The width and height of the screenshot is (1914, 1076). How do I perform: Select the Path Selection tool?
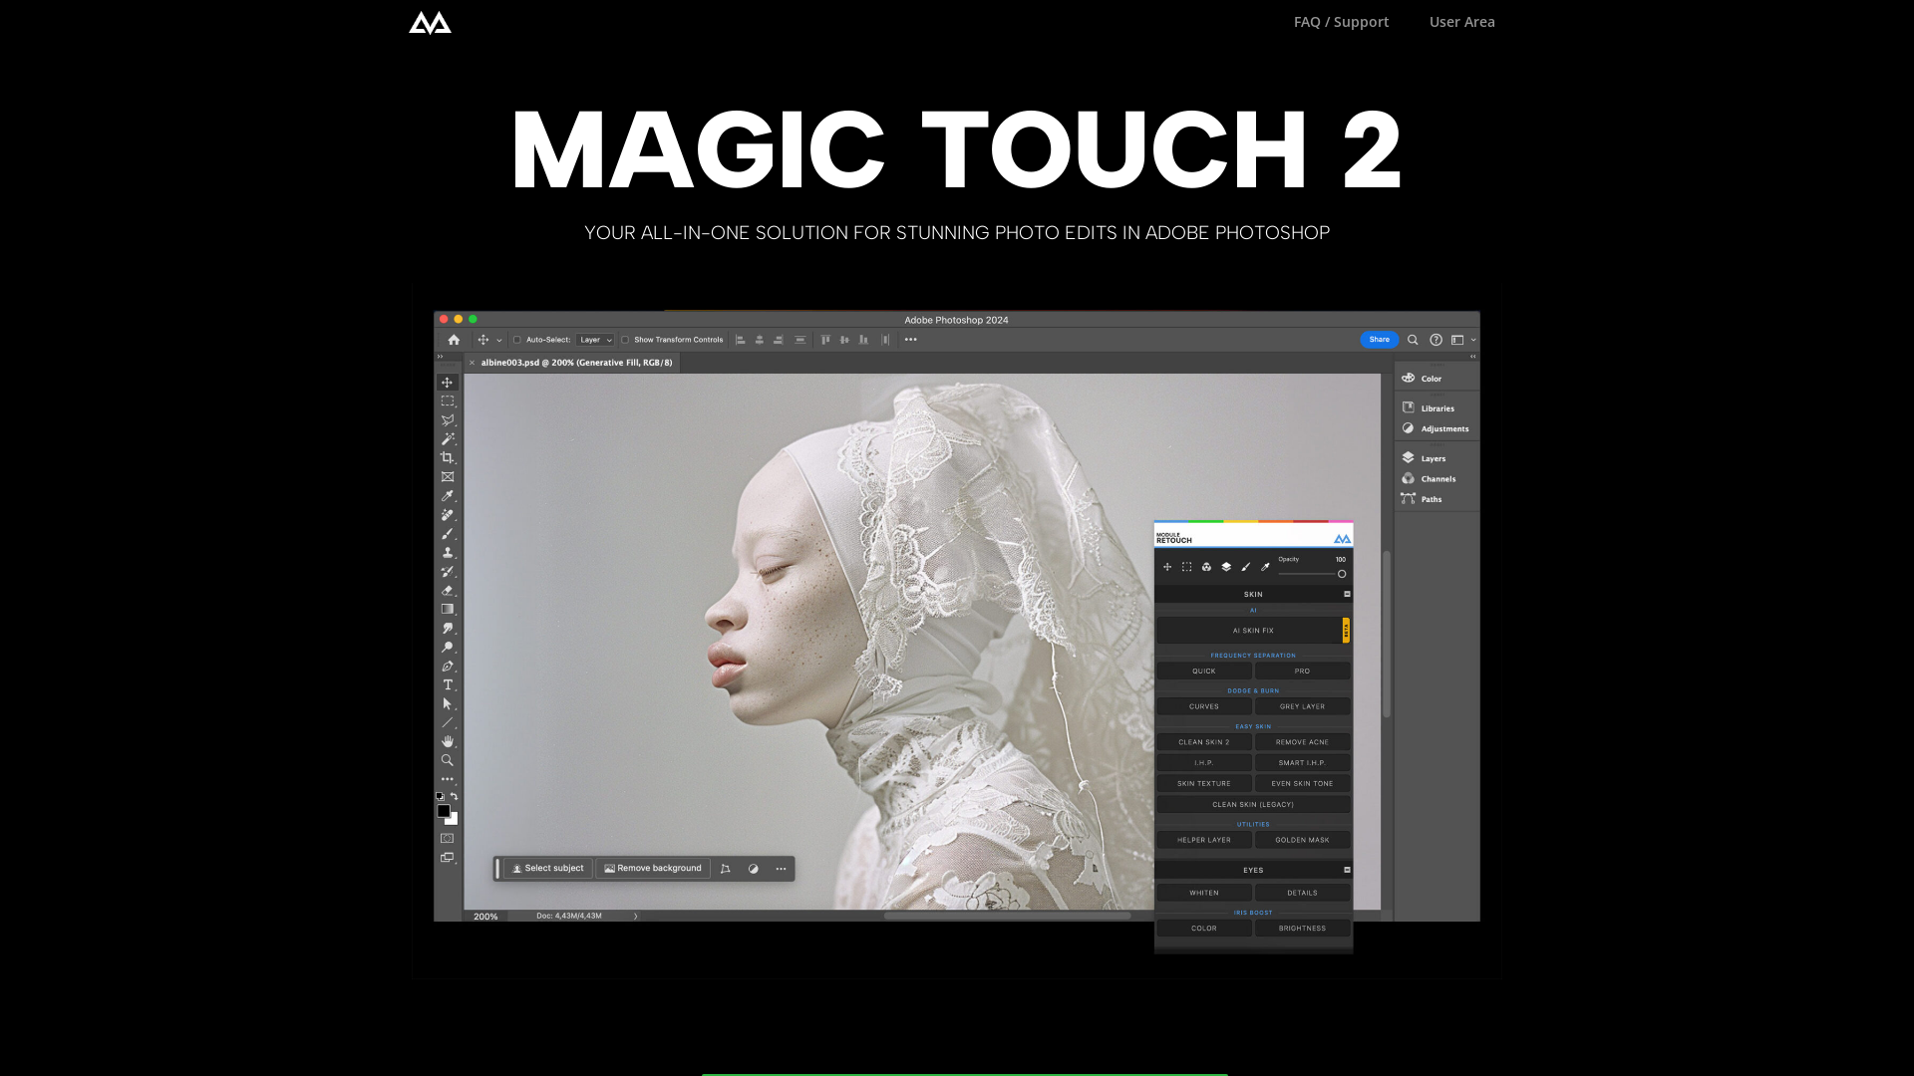point(448,703)
